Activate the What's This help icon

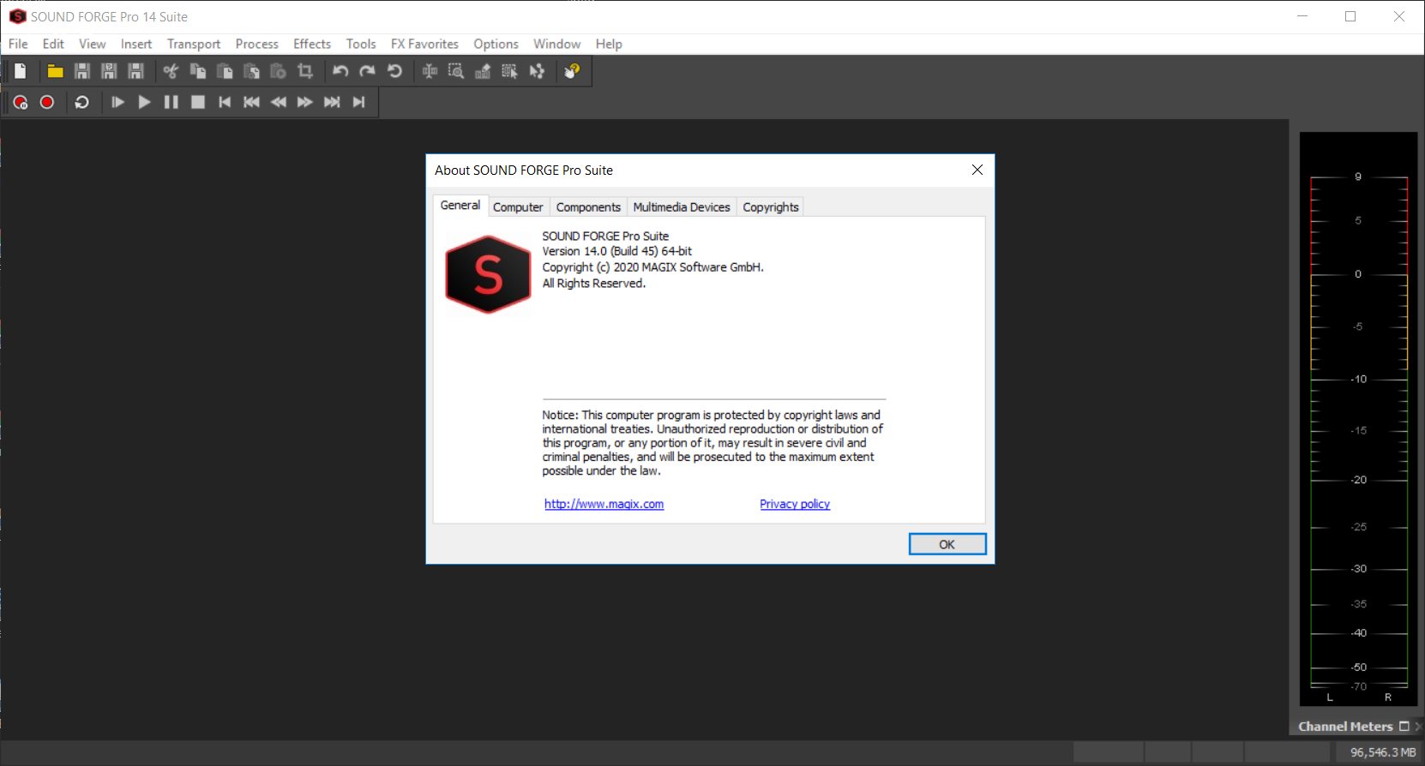[x=572, y=71]
